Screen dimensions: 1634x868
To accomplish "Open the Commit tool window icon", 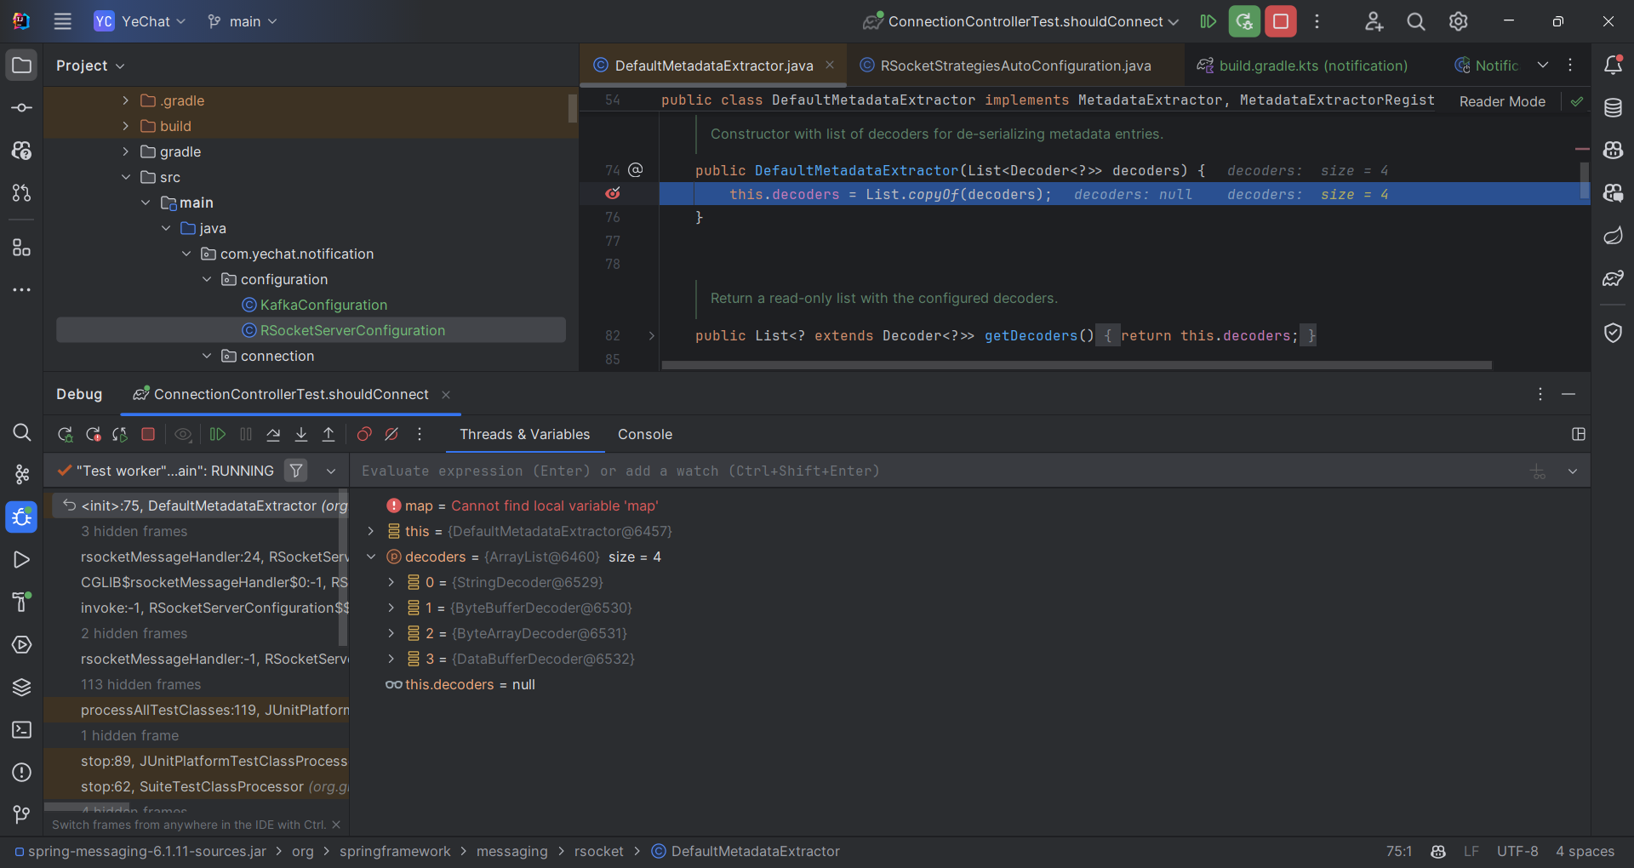I will (x=22, y=108).
